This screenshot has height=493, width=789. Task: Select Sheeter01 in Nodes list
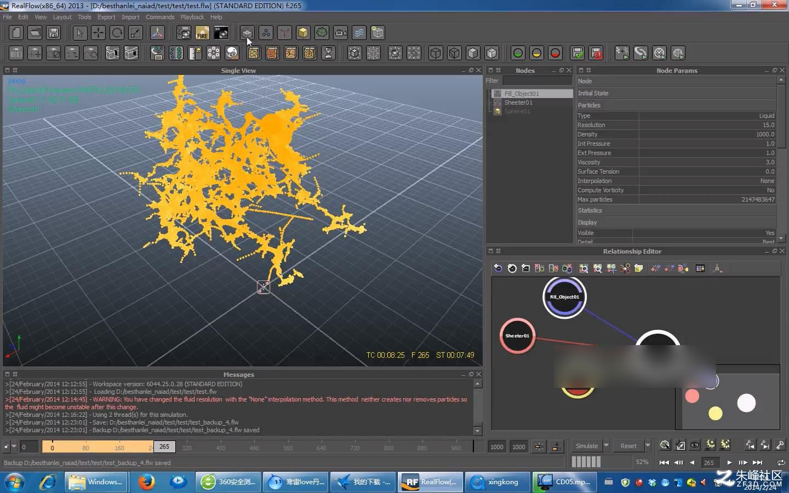pyautogui.click(x=518, y=102)
